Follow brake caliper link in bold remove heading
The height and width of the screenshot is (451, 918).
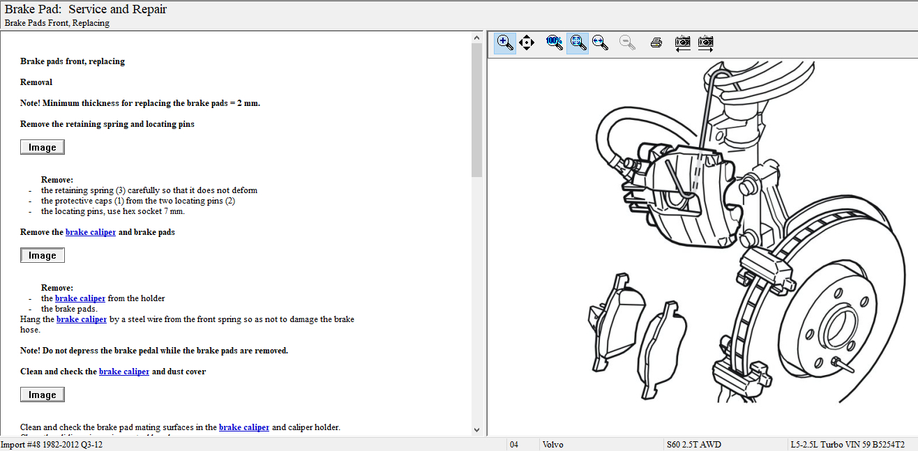pyautogui.click(x=91, y=232)
